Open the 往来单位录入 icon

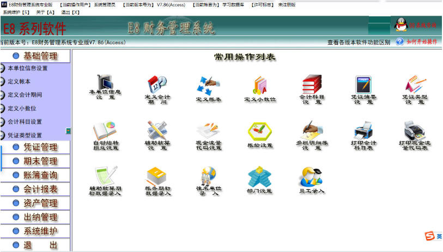tap(209, 181)
